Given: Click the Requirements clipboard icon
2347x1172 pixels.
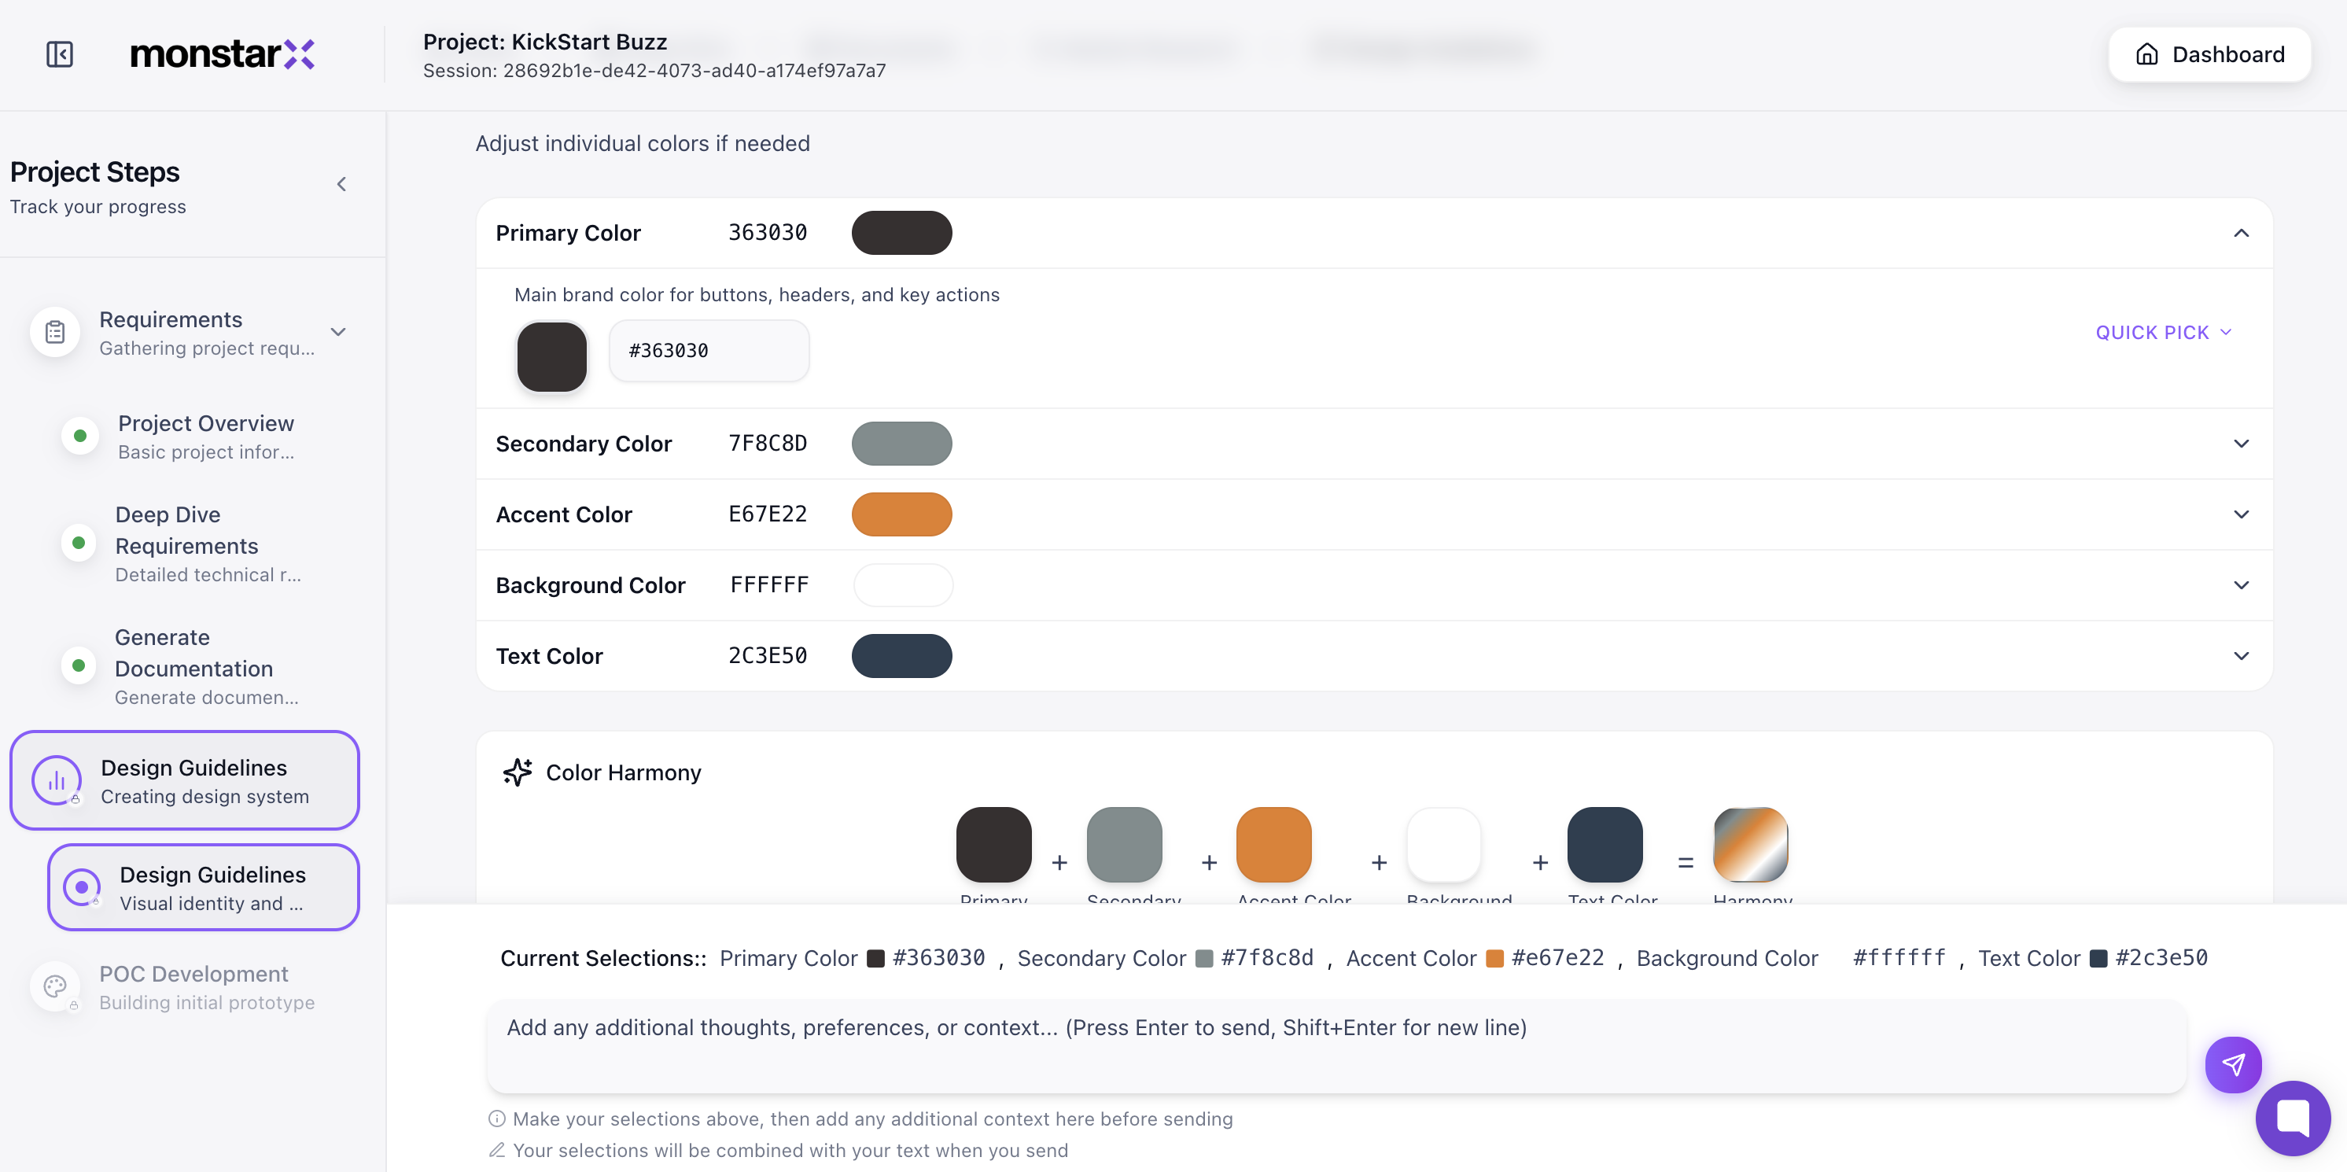Looking at the screenshot, I should (55, 332).
